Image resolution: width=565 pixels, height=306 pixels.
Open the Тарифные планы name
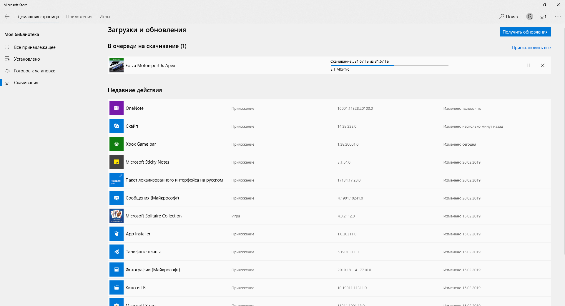coord(143,252)
